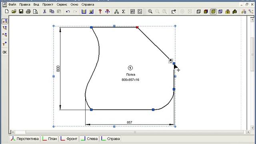Screen dimensions: 256x144
Task: Click the rightmost branching-lines toolbar icon
Action: [x=251, y=12]
